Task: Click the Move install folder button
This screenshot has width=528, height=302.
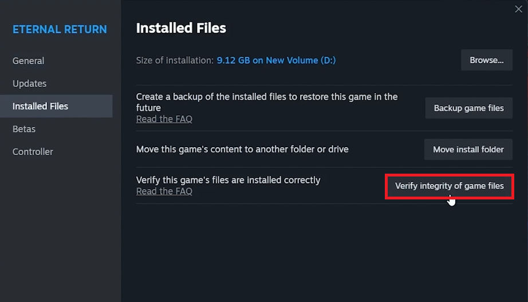Action: coord(468,149)
